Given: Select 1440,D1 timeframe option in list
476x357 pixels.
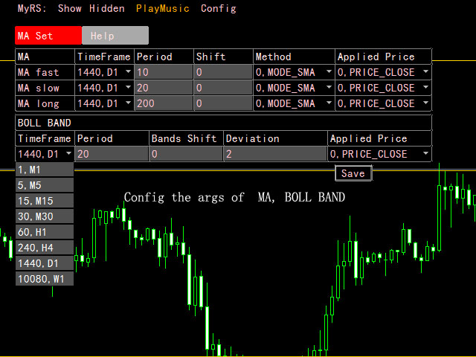Looking at the screenshot, I should pyautogui.click(x=45, y=263).
